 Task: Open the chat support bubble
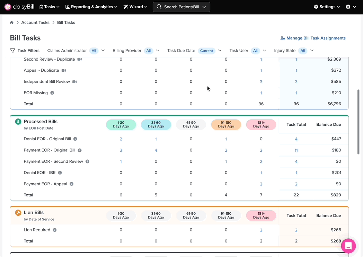pos(348,246)
